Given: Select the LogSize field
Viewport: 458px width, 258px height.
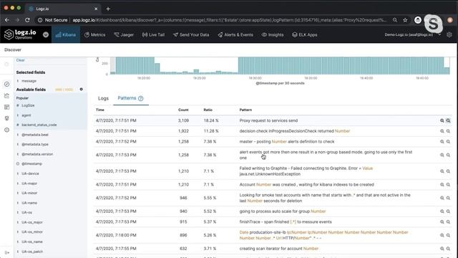Looking at the screenshot, I should click(x=28, y=105).
